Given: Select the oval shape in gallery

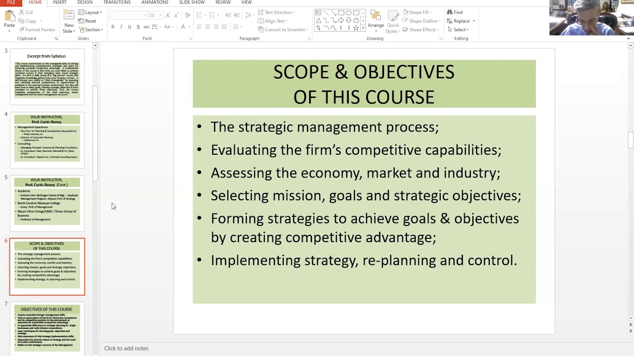Looking at the screenshot, I should click(x=349, y=13).
